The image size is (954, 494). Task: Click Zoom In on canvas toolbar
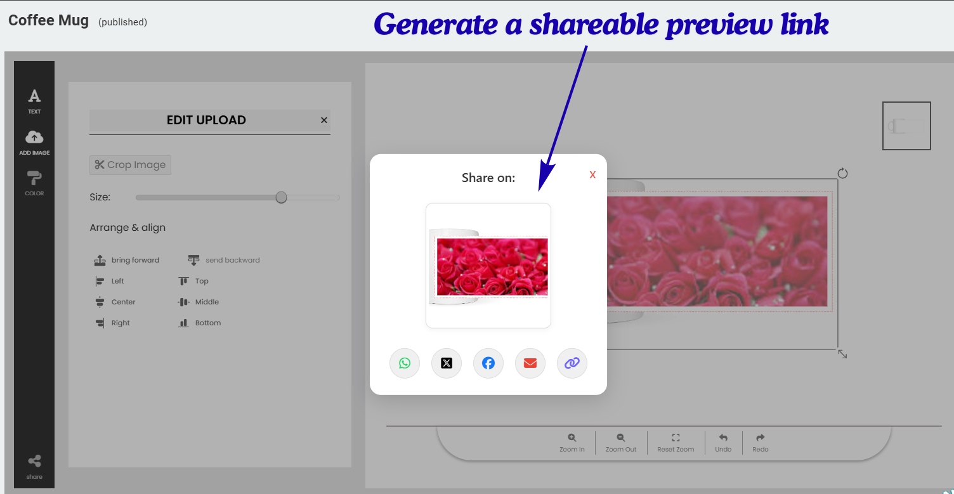(572, 443)
